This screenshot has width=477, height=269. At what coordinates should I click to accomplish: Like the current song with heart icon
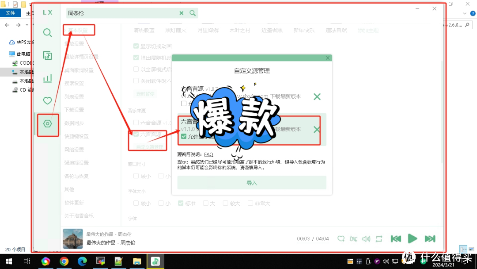341,238
